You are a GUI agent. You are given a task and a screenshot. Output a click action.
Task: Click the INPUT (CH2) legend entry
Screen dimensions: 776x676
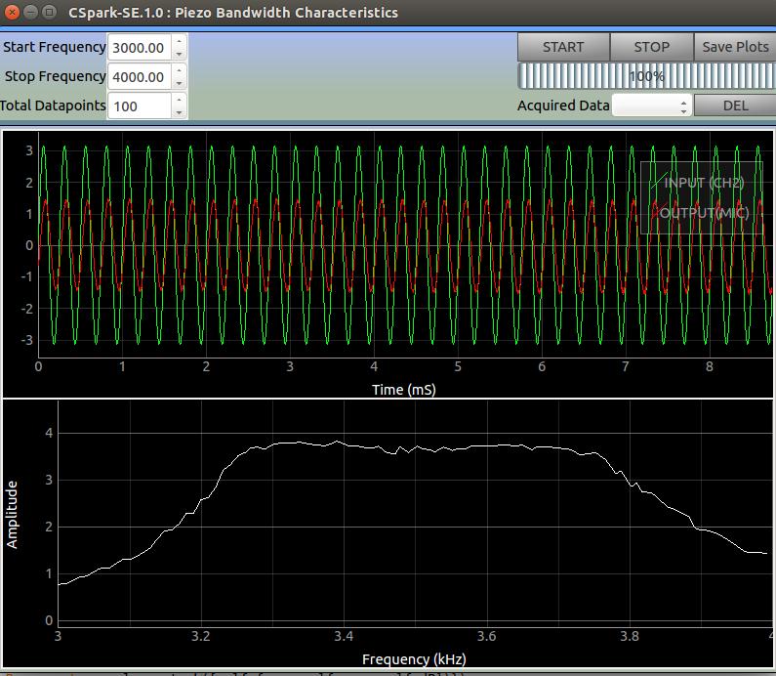click(704, 183)
